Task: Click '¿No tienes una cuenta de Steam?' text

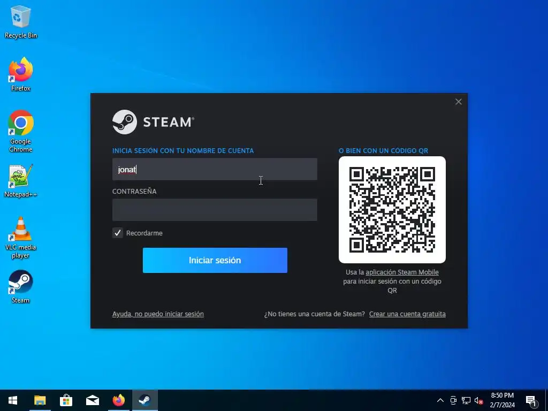Action: [315, 314]
